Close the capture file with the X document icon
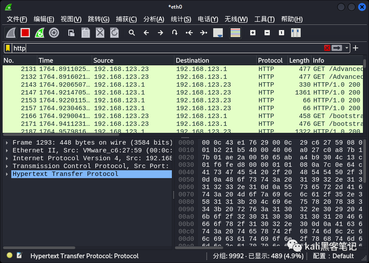This screenshot has width=369, height=263. pyautogui.click(x=100, y=33)
